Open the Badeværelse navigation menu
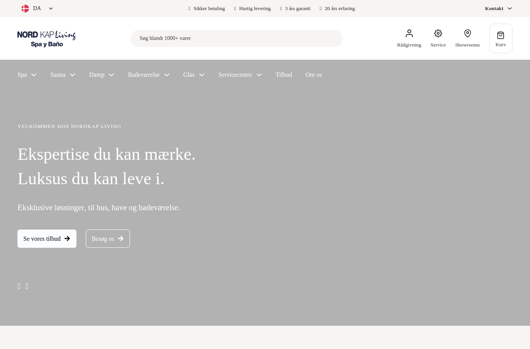 tap(149, 75)
